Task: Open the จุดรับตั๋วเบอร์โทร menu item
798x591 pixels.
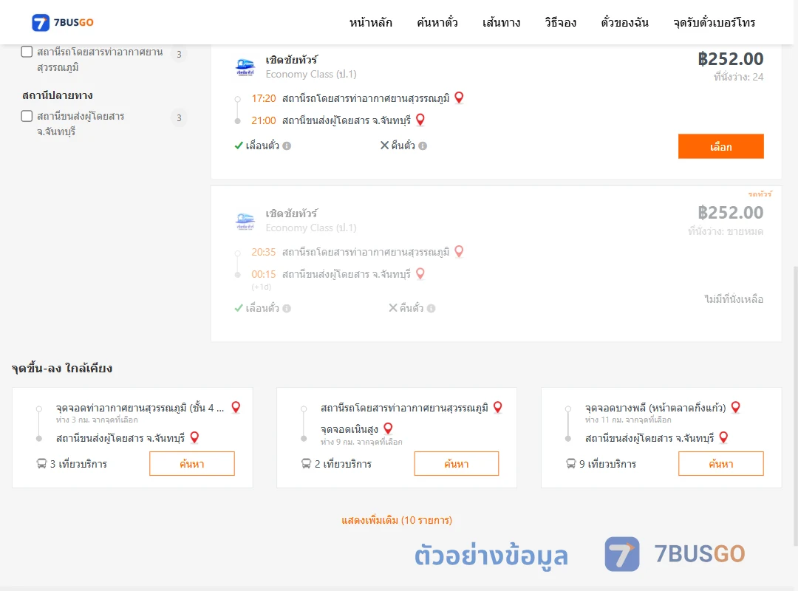Action: point(714,22)
